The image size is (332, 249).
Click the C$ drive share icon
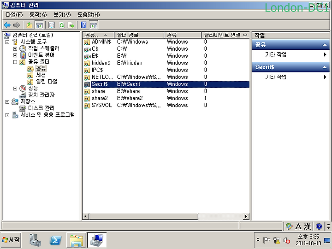click(x=87, y=49)
